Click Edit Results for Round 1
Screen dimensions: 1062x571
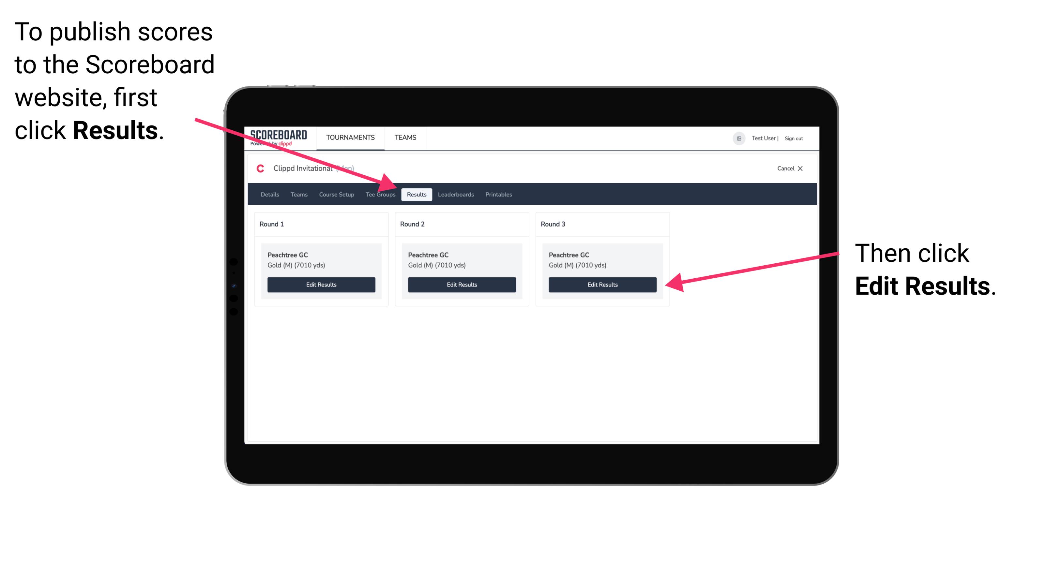click(322, 285)
